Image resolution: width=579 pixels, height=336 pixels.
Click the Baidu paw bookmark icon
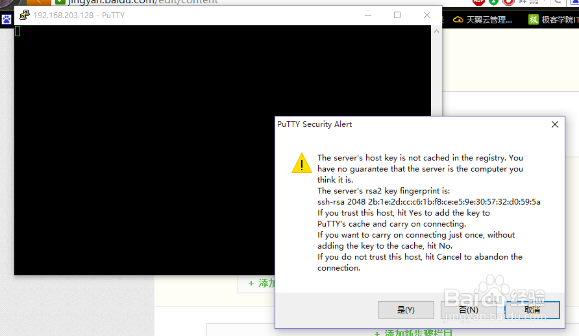click(x=6, y=19)
